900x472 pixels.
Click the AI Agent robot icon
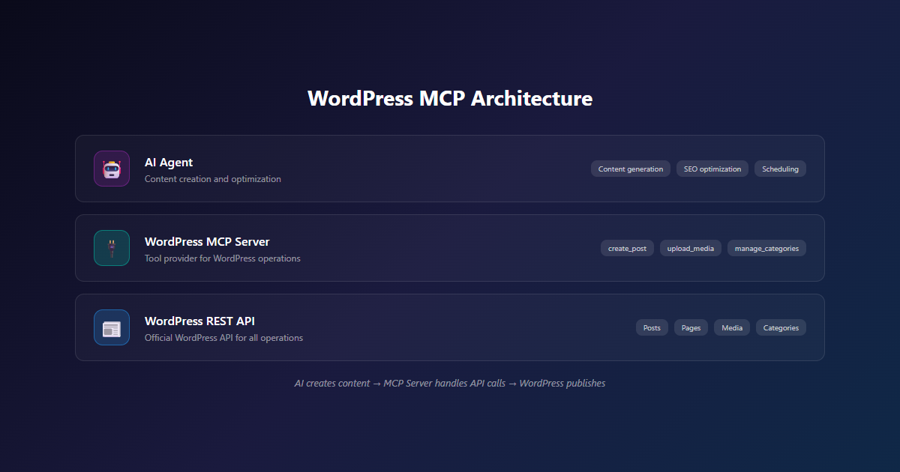coord(112,169)
